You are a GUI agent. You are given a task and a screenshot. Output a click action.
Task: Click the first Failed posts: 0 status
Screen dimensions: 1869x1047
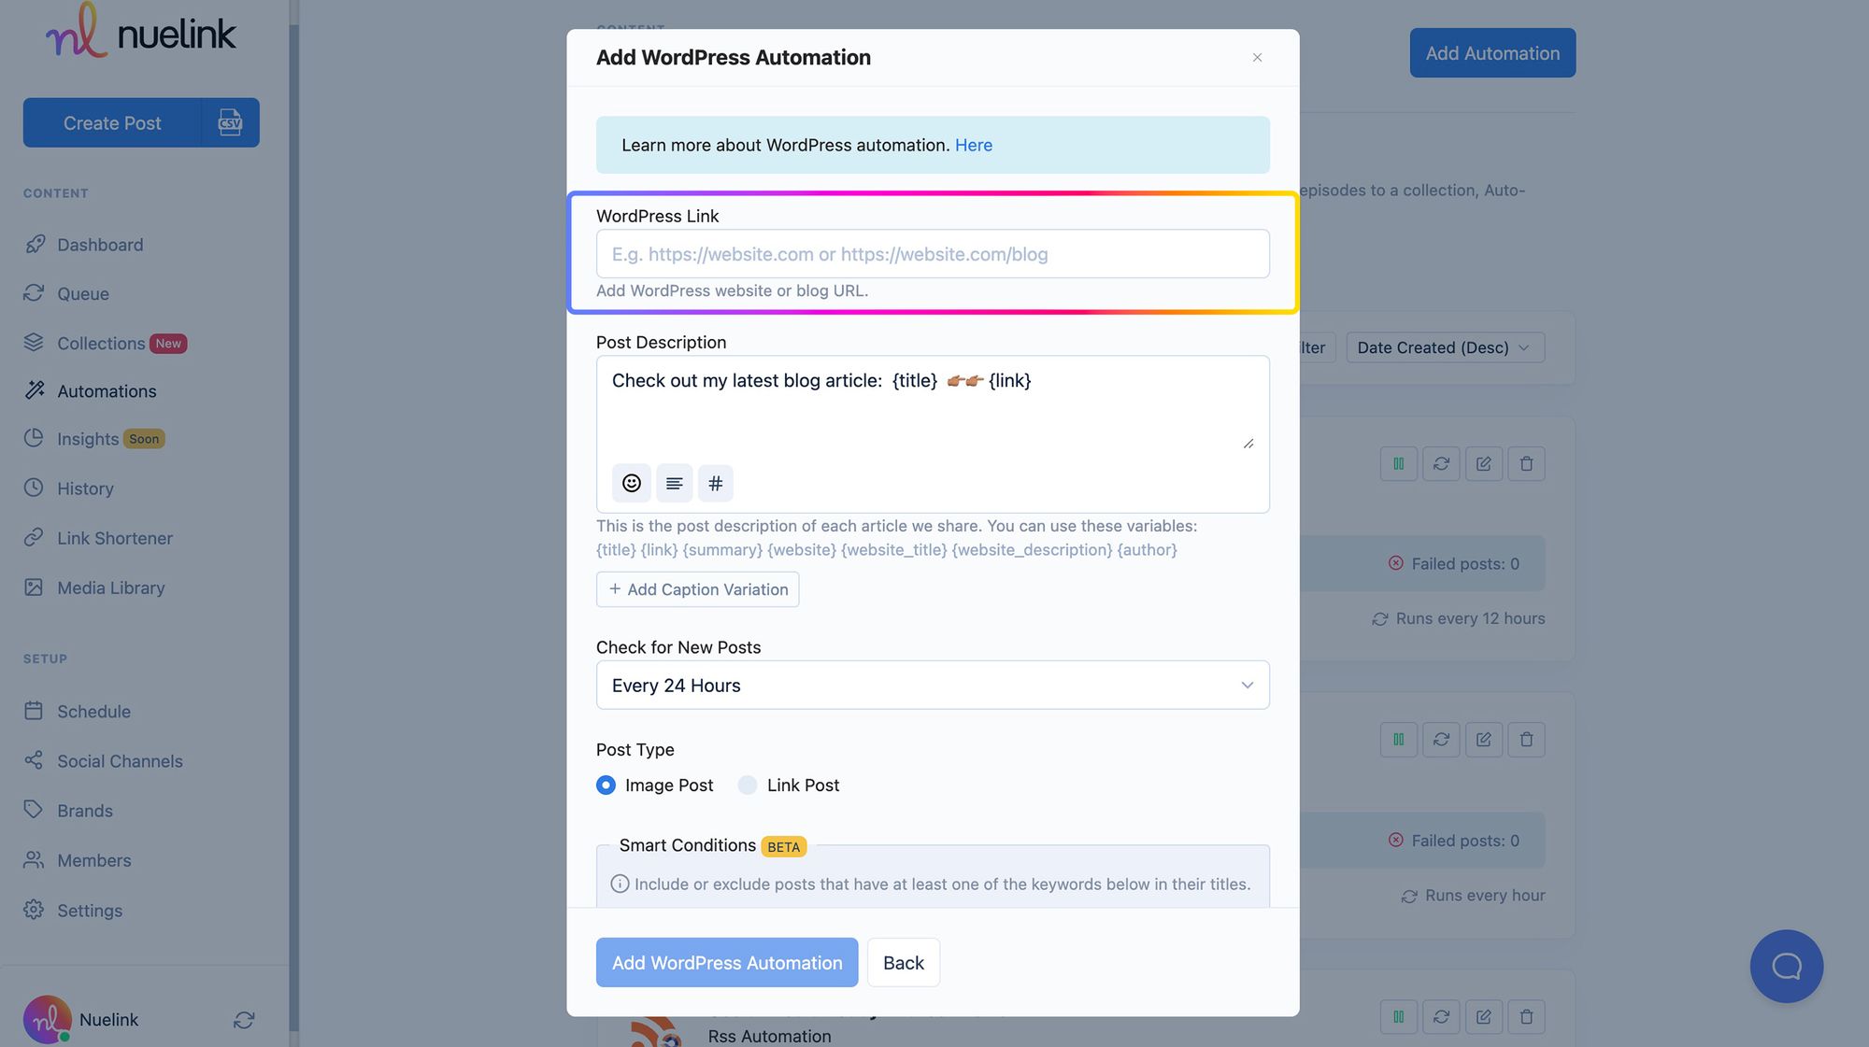click(x=1454, y=563)
